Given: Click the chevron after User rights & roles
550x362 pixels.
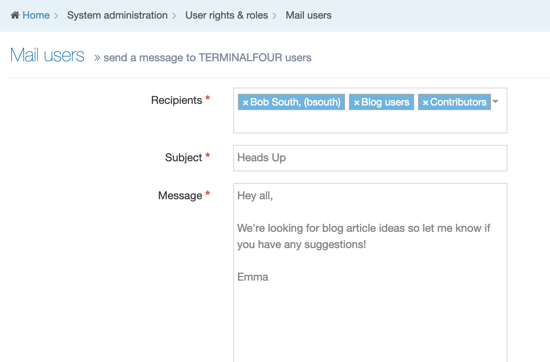Looking at the screenshot, I should (x=275, y=16).
